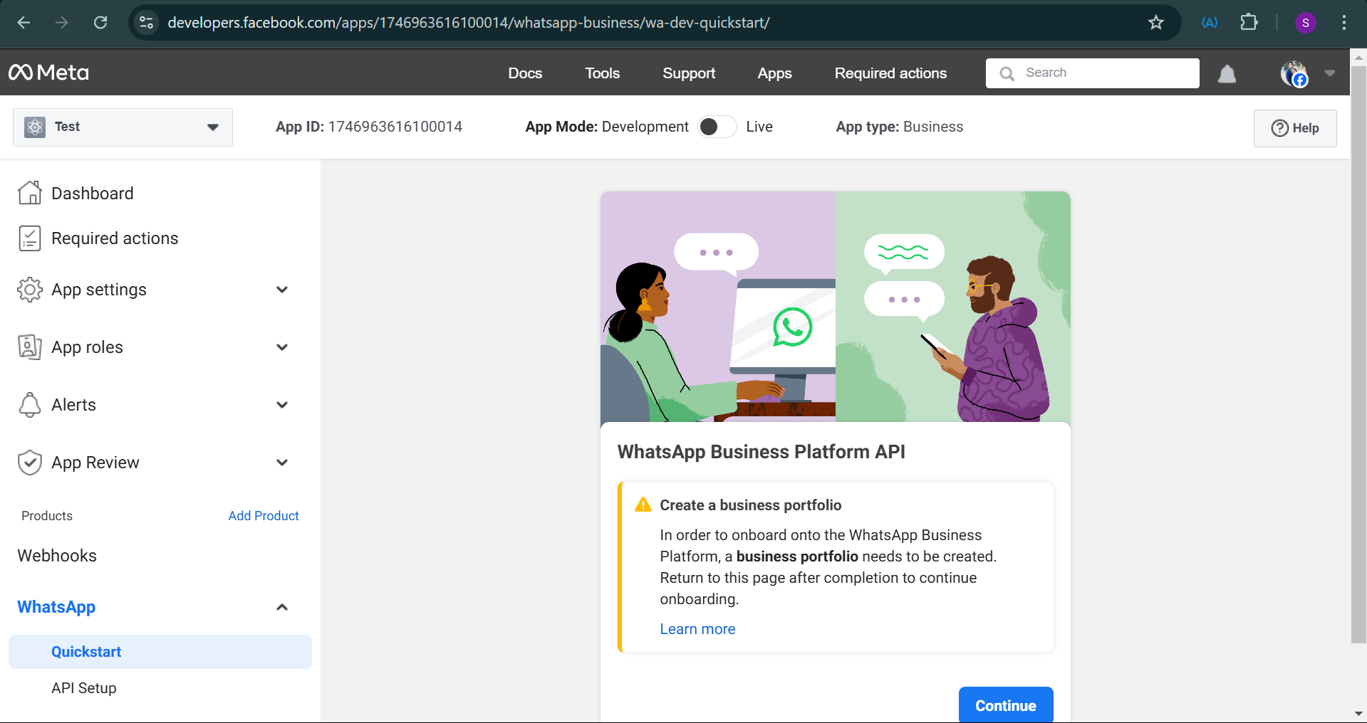Open the notifications bell icon
Screen dimensions: 1367x723
click(x=1226, y=73)
